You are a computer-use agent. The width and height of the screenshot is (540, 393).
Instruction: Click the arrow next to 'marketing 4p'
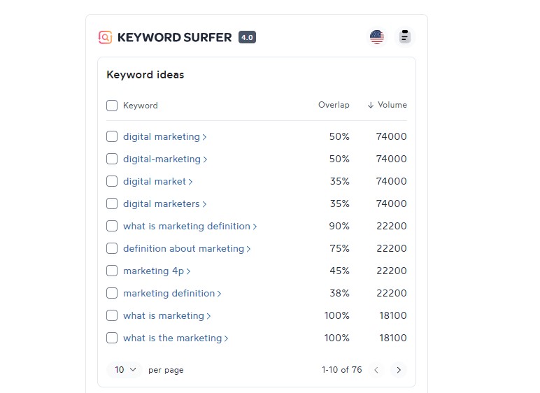tap(189, 271)
